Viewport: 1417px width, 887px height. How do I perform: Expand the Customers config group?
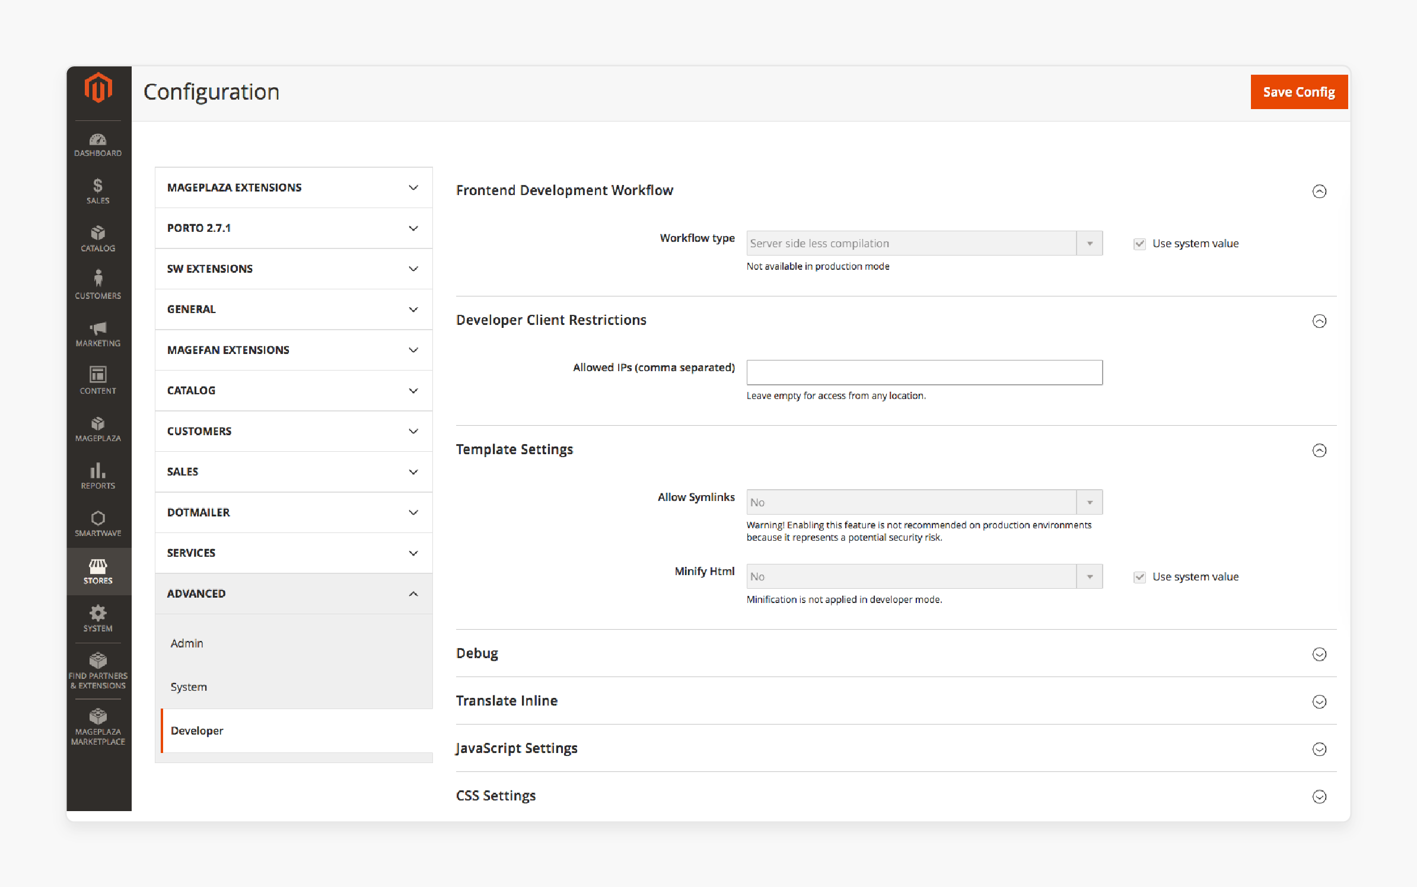click(x=294, y=431)
